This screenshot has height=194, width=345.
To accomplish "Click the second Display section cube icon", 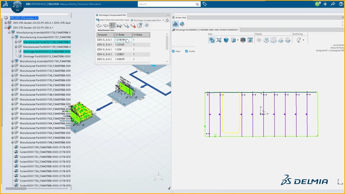I will pos(266,40).
